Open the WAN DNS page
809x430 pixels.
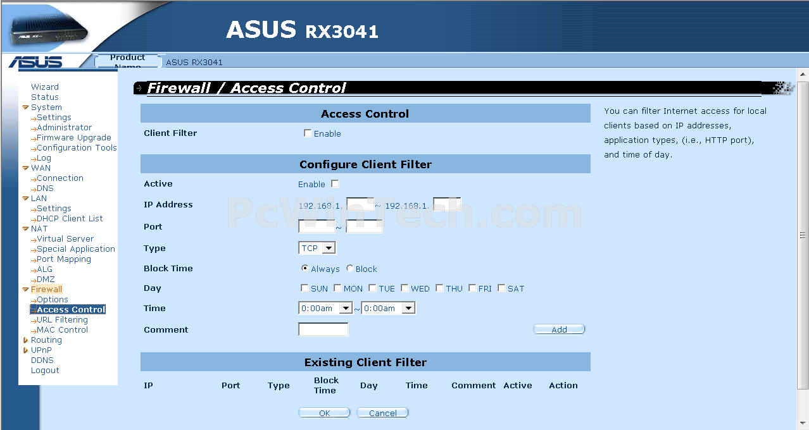click(x=45, y=188)
